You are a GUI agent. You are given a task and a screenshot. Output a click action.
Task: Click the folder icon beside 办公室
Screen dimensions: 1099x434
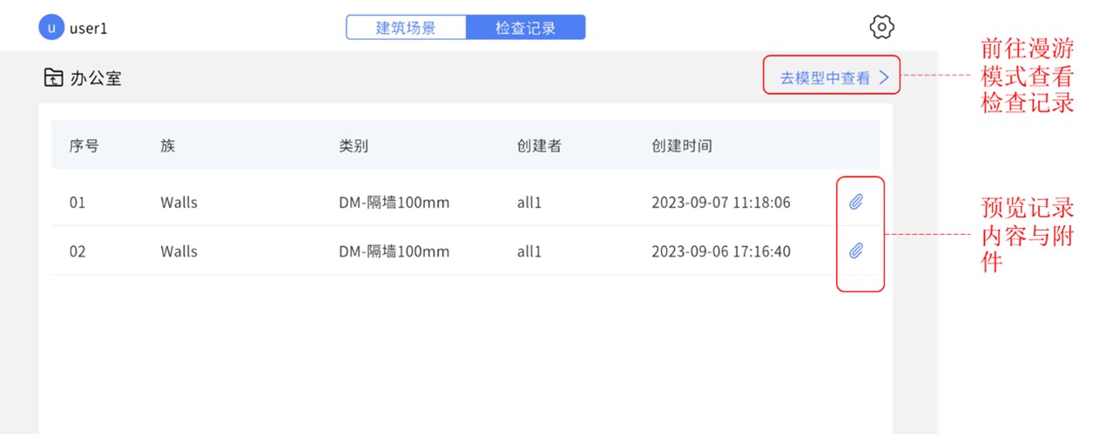pos(53,77)
